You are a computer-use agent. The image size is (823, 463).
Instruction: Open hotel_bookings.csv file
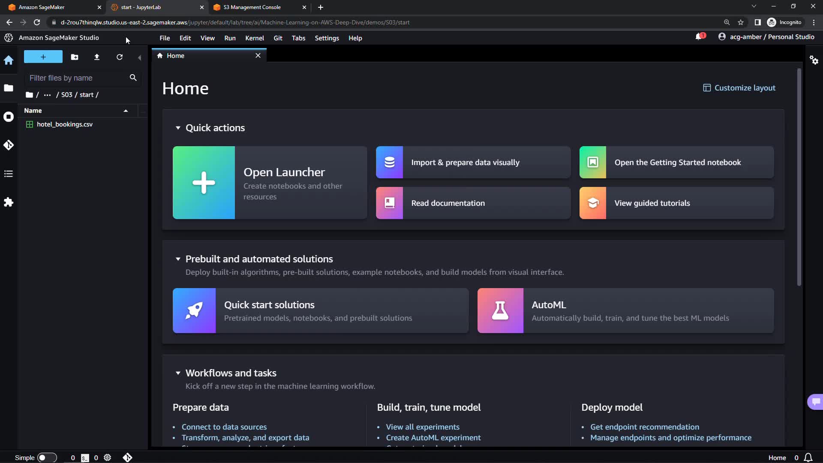[65, 124]
